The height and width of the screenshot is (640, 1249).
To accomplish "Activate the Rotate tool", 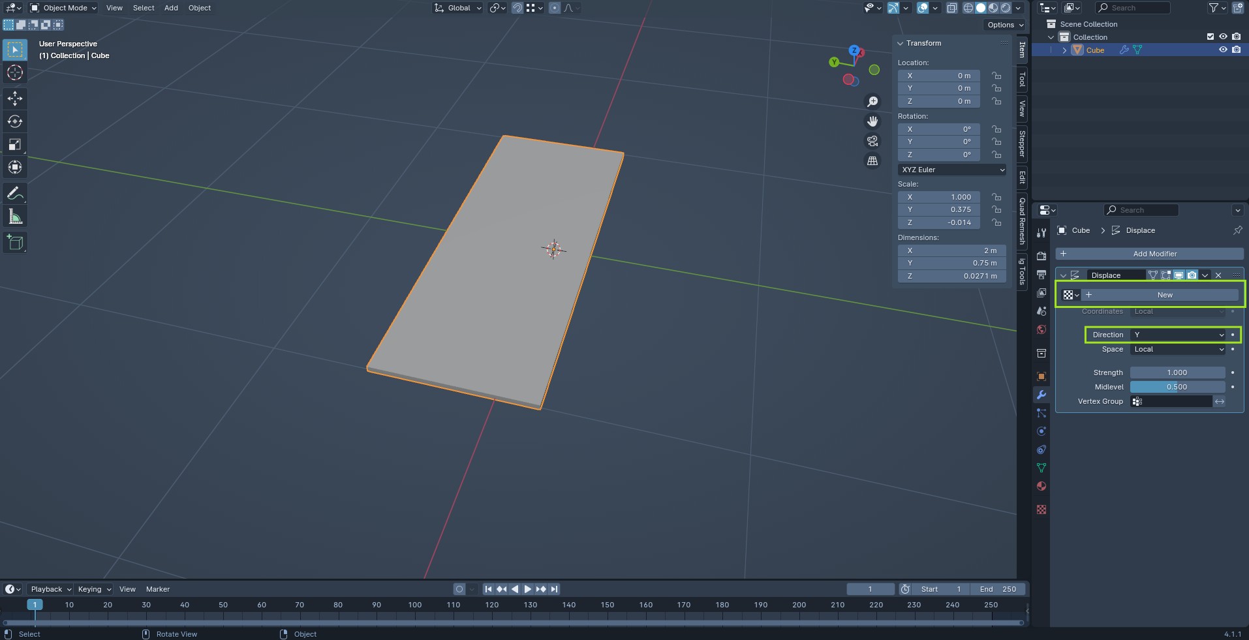I will pyautogui.click(x=15, y=121).
